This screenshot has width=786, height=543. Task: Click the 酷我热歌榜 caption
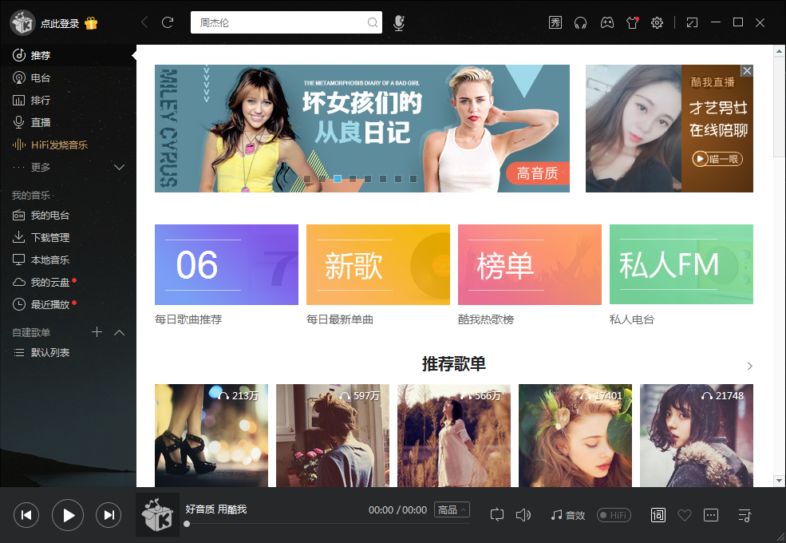click(x=486, y=319)
